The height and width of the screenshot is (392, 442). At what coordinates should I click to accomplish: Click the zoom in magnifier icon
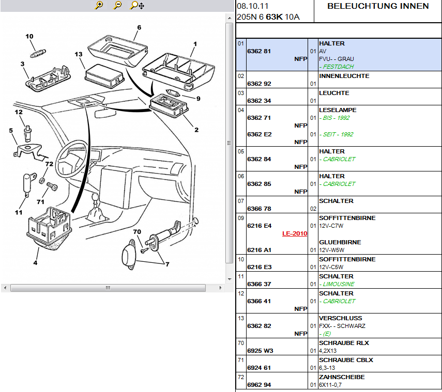coord(100,6)
